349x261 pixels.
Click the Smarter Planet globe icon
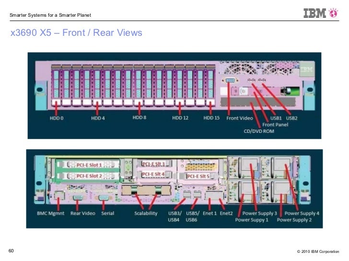[334, 12]
